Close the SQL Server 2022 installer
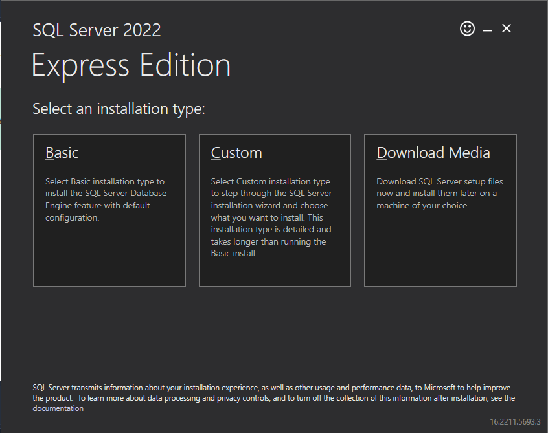 coord(507,28)
